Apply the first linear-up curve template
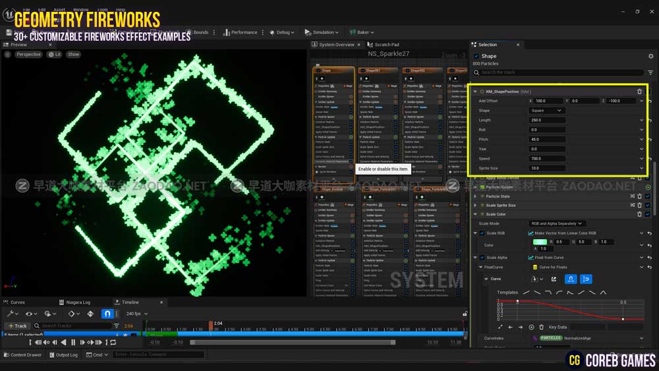Screen dimensions: 659x371 [x=526, y=293]
